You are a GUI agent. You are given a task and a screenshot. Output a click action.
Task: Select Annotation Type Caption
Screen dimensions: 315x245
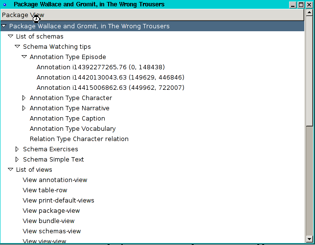coord(67,119)
